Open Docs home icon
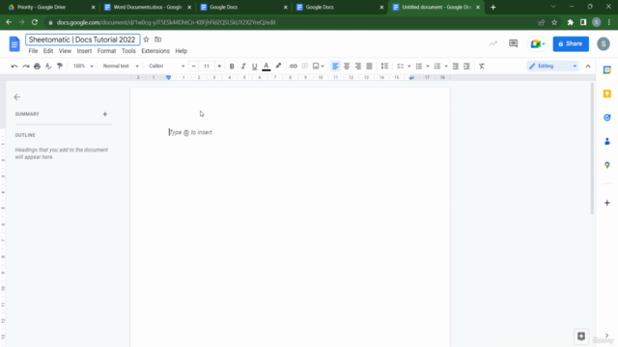The height and width of the screenshot is (347, 618). [14, 43]
